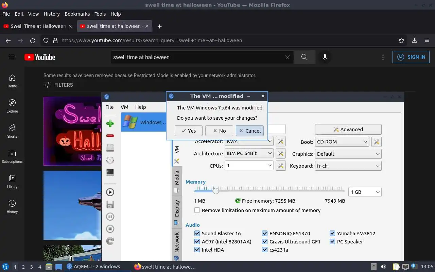
Task: Toggle ENSONIQ ES1370 checkbox
Action: (265, 233)
